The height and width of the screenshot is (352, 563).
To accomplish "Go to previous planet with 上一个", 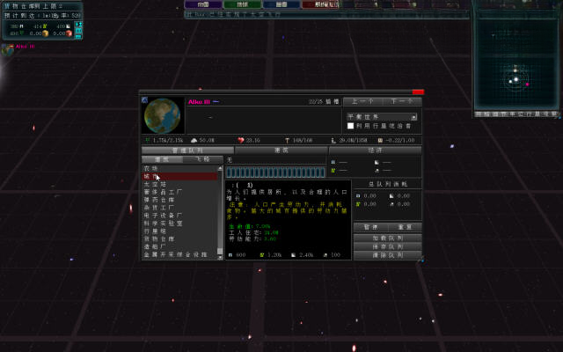I will (x=362, y=101).
